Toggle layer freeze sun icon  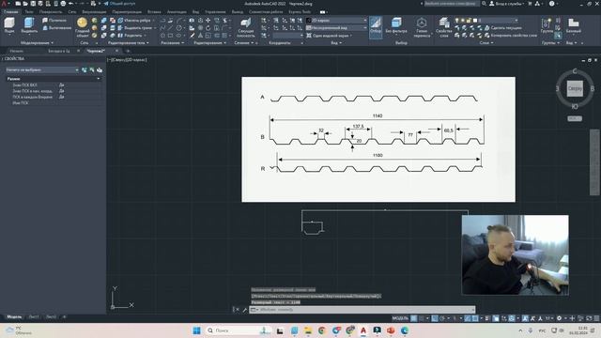(463, 21)
